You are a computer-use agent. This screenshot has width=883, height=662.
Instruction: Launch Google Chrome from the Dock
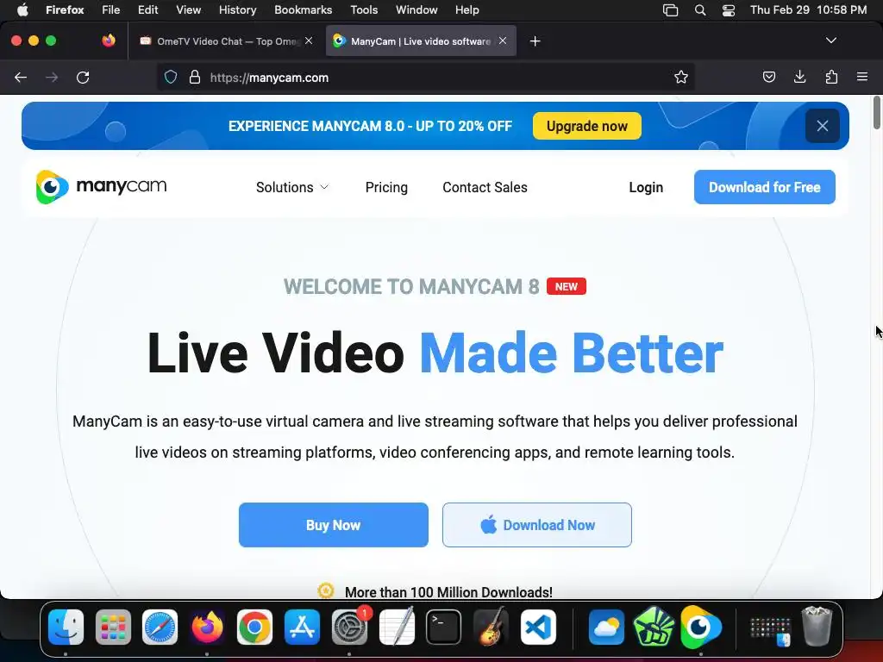point(254,627)
